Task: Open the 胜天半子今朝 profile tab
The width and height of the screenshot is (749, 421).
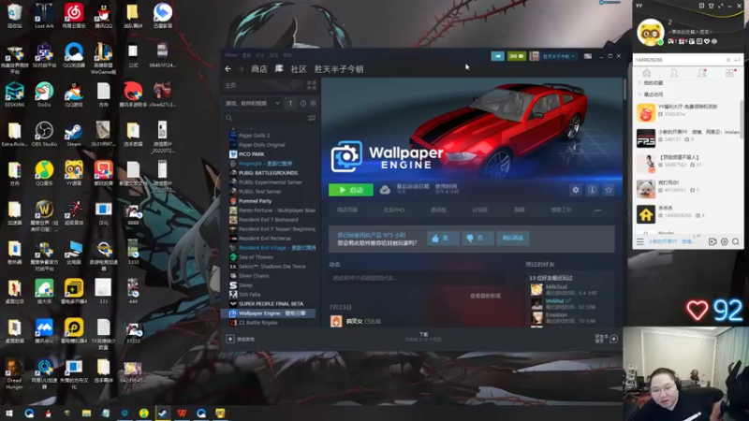Action: 339,68
